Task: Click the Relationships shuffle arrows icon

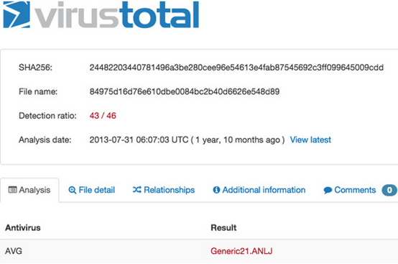Action: pyautogui.click(x=136, y=190)
